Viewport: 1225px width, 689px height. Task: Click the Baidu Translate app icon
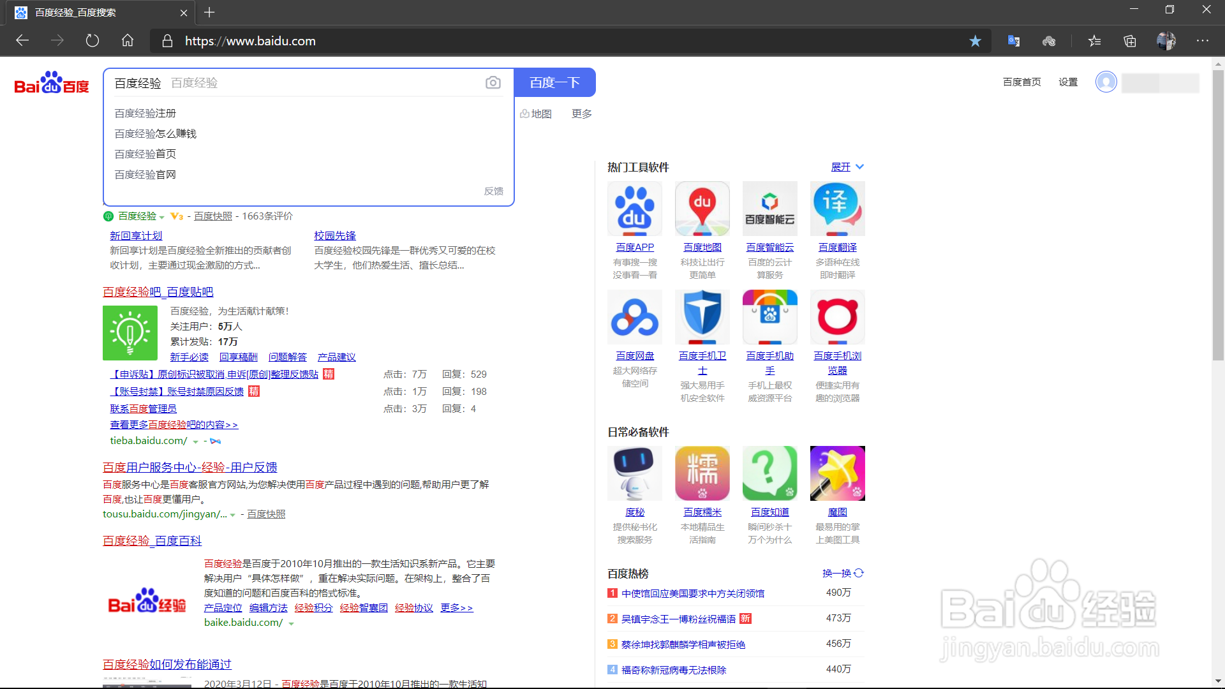click(x=837, y=209)
